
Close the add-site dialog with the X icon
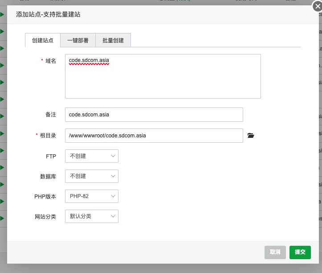point(318,6)
